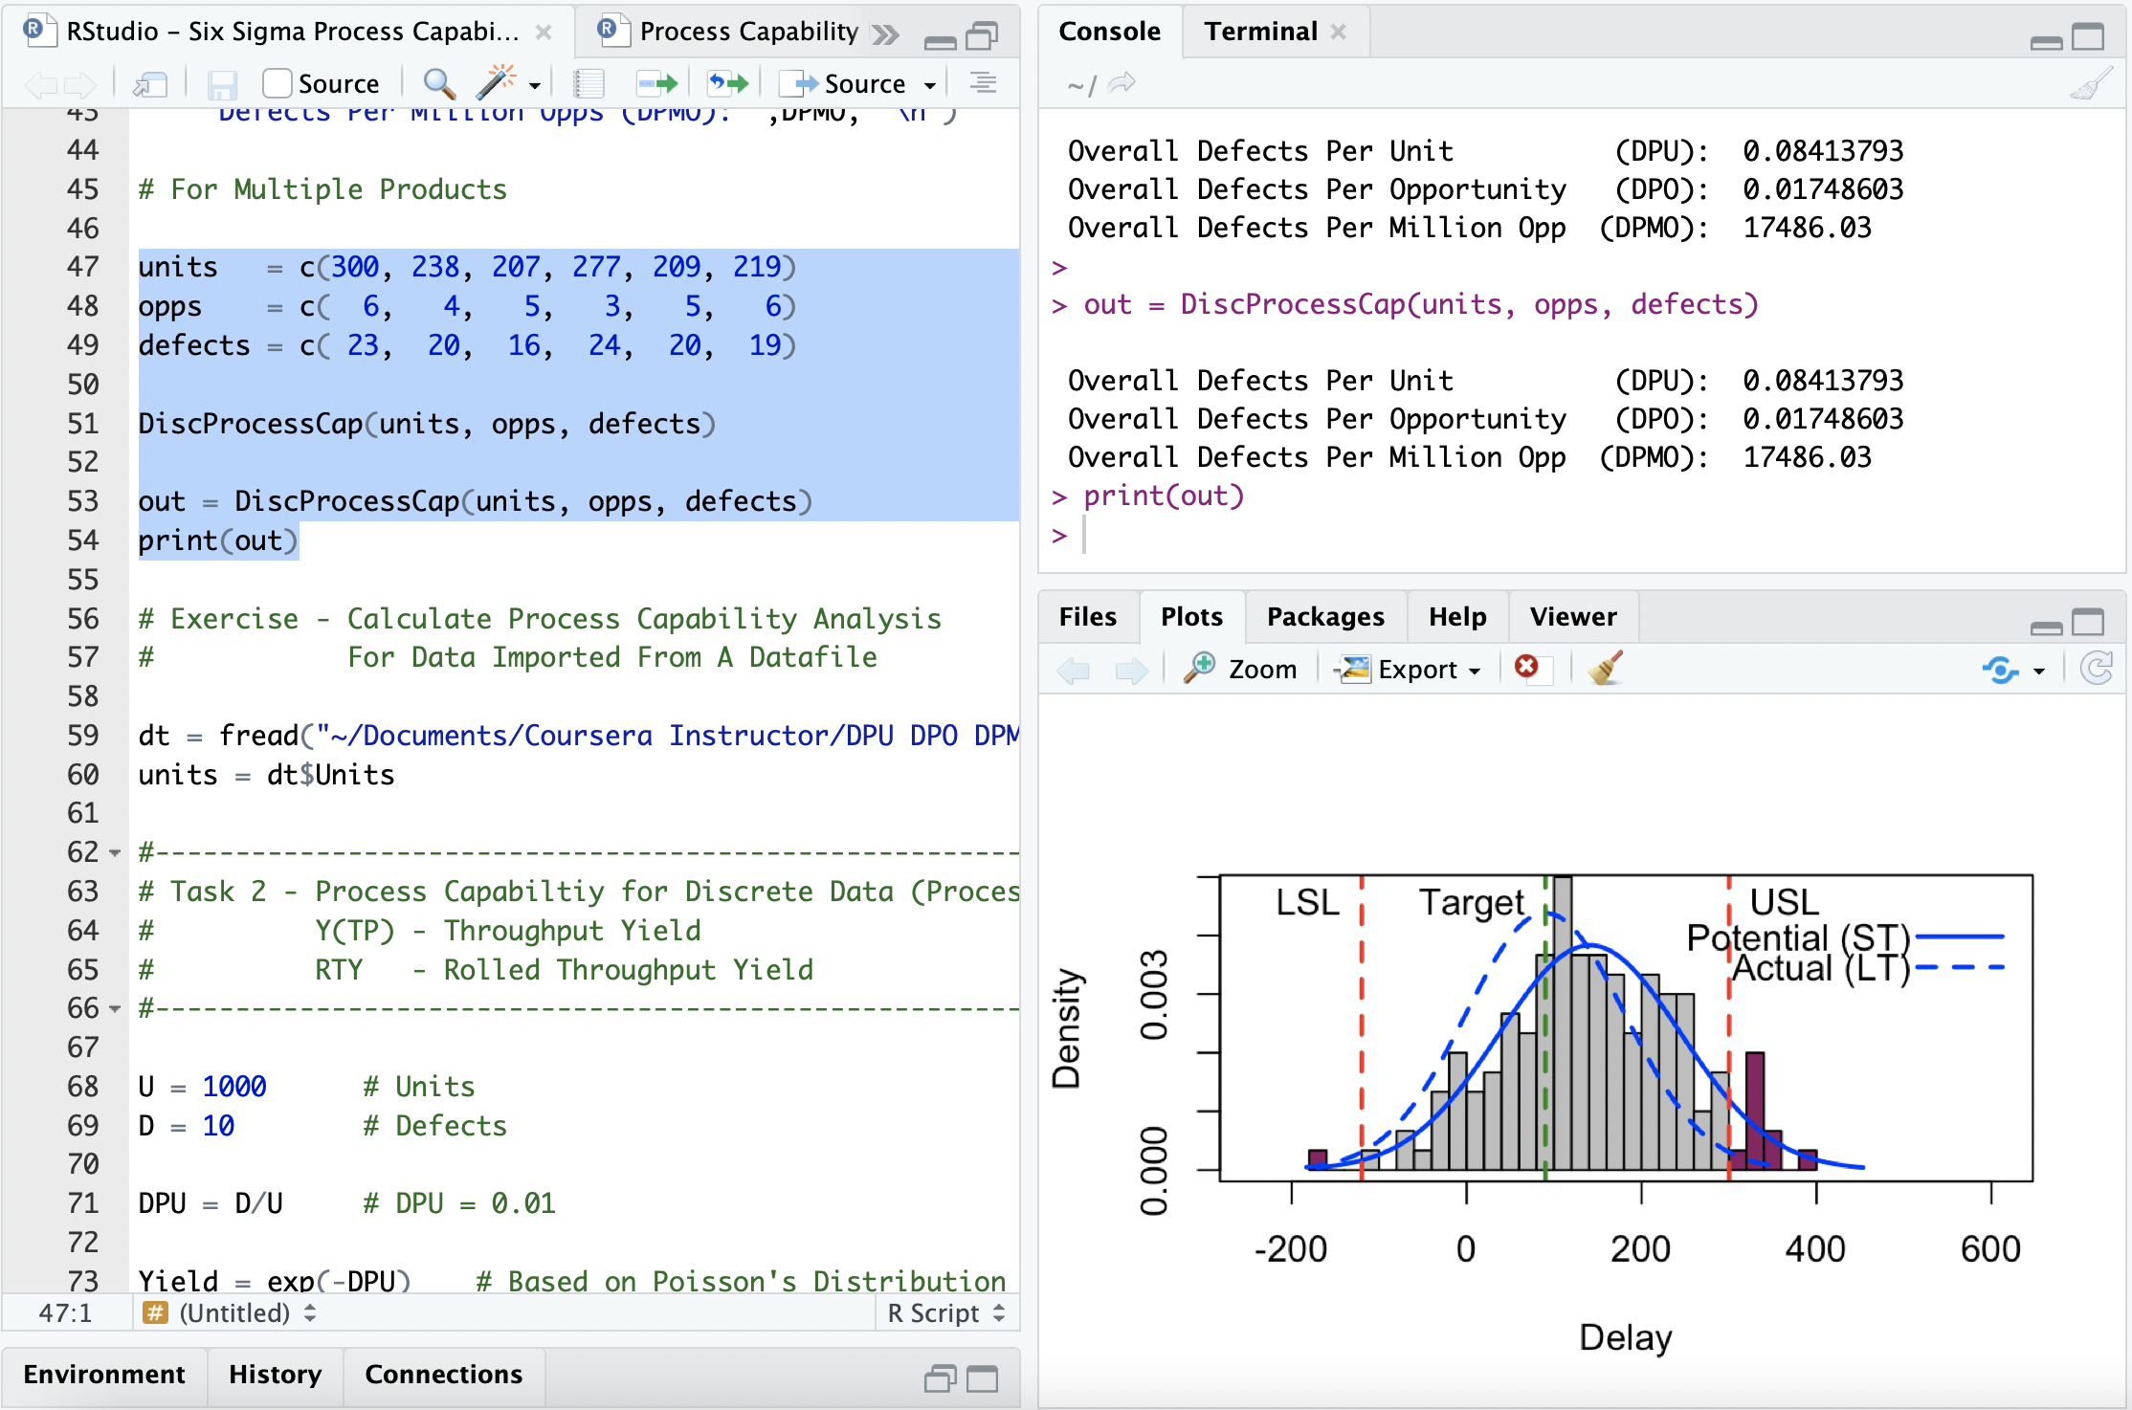Screen dimensions: 2132x1410
Task: Enable Source on Save checkbox
Action: click(x=278, y=84)
